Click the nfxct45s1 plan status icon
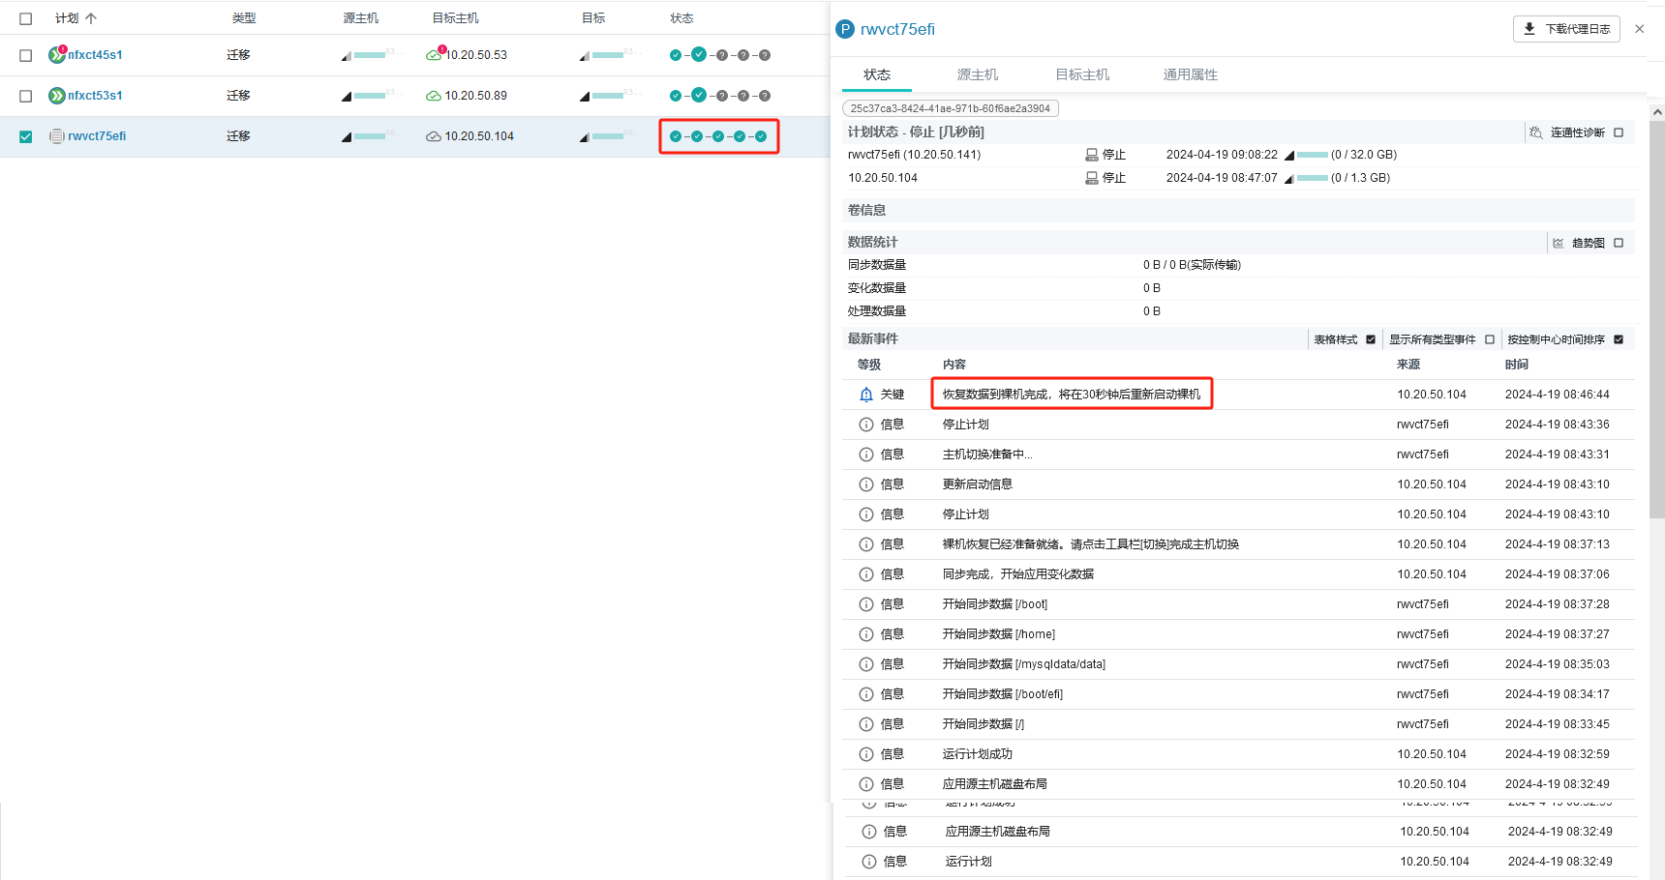 [x=57, y=55]
